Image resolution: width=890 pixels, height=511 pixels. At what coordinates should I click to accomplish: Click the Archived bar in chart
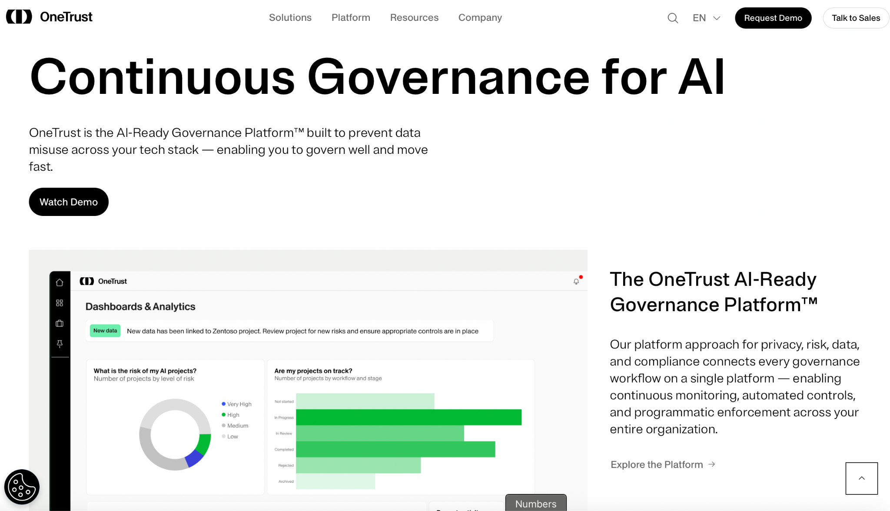click(335, 481)
